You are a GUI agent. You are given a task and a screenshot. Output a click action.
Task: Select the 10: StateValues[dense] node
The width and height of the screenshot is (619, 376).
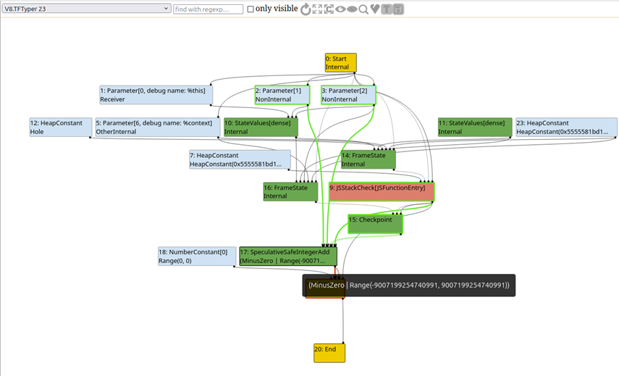click(261, 128)
